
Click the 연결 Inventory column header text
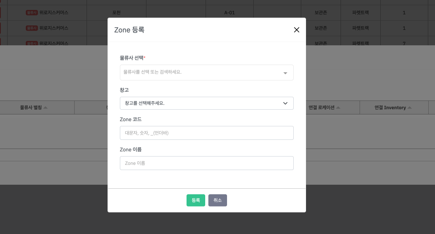tap(390, 108)
